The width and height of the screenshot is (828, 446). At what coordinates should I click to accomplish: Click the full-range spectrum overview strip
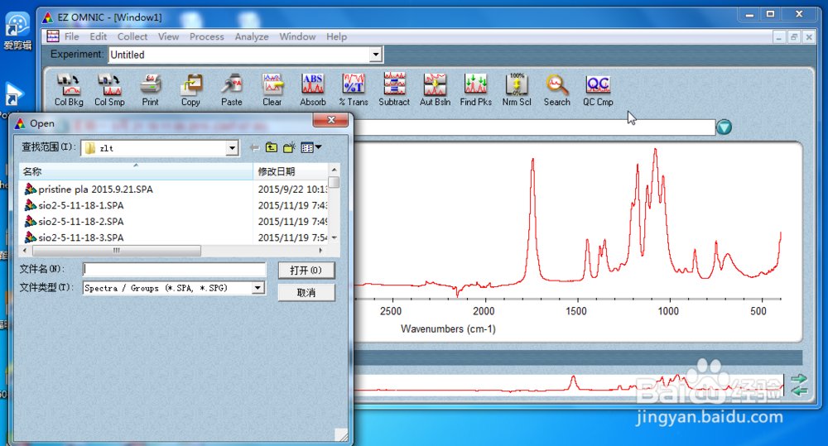click(x=568, y=385)
